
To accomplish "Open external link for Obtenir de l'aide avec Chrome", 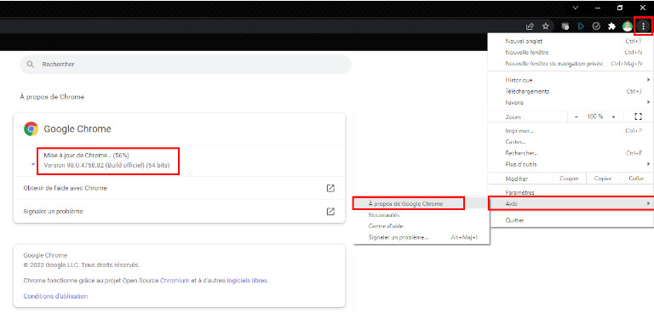I will click(330, 188).
